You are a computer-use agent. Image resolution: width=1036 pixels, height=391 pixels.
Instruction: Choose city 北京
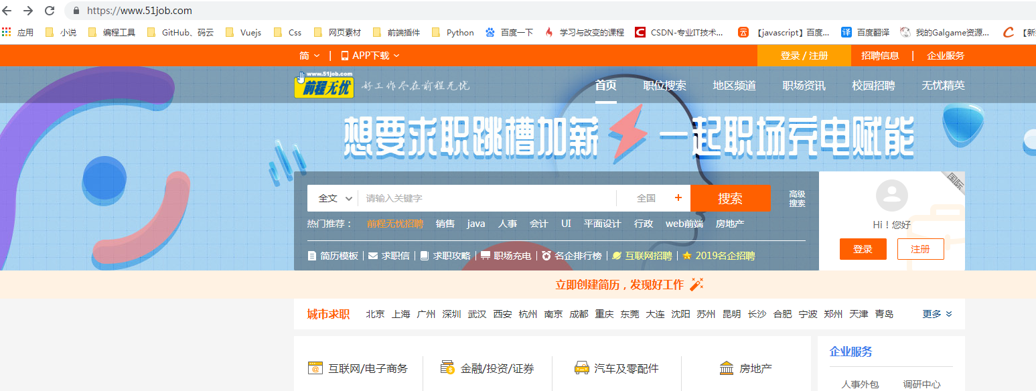pos(376,314)
